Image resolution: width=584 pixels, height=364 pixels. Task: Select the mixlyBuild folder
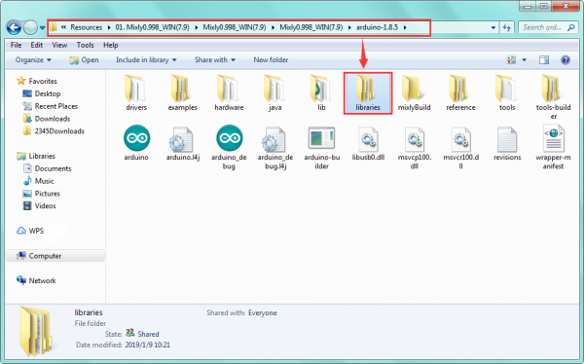(415, 92)
